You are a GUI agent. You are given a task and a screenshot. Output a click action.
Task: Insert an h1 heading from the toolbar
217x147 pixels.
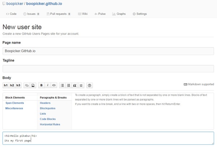tap(6, 85)
